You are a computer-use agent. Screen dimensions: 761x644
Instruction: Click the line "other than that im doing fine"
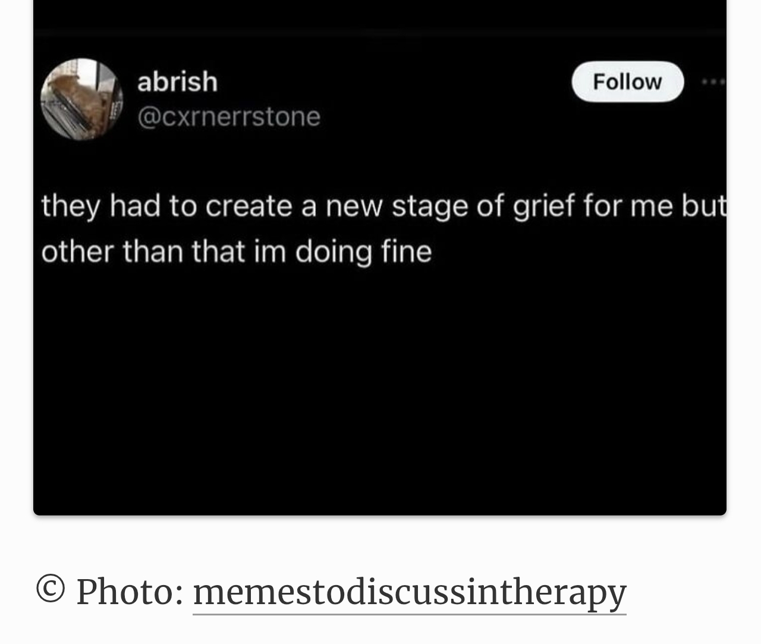pos(236,251)
